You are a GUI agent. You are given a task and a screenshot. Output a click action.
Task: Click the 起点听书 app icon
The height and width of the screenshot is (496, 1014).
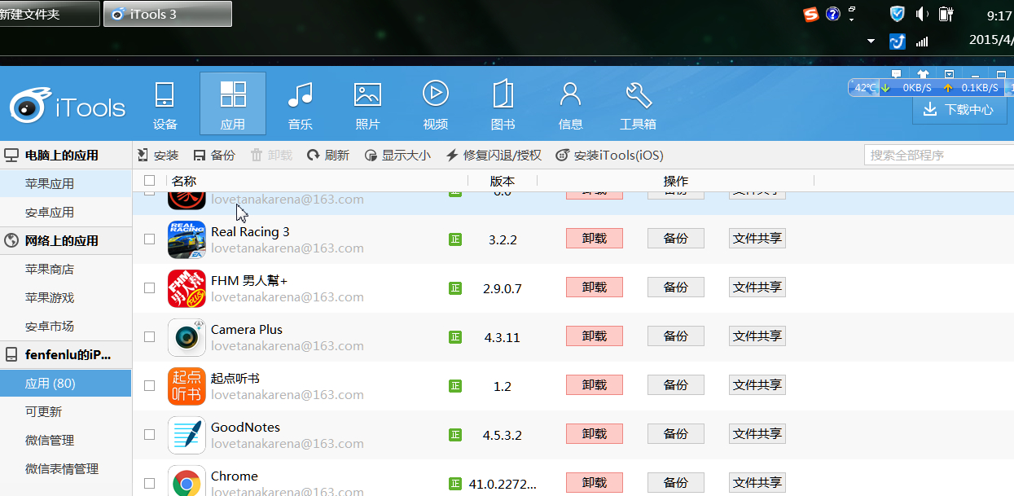tap(187, 386)
